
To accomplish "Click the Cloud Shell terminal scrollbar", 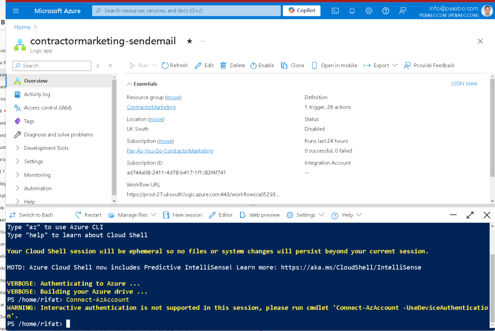I will coord(492,287).
